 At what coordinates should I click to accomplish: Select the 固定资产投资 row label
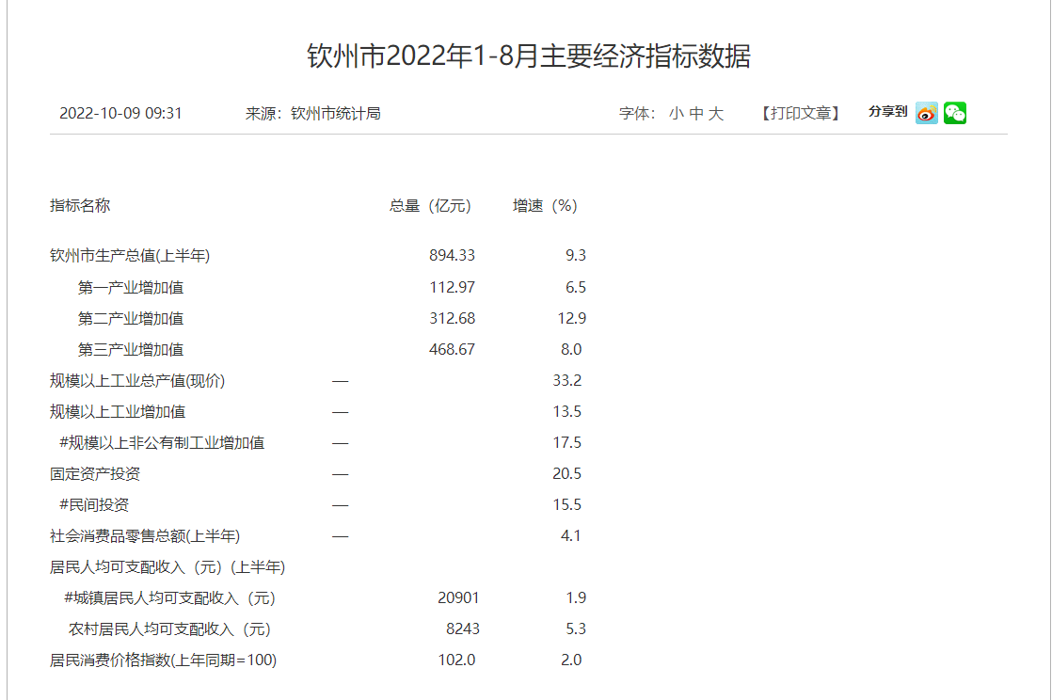click(95, 474)
